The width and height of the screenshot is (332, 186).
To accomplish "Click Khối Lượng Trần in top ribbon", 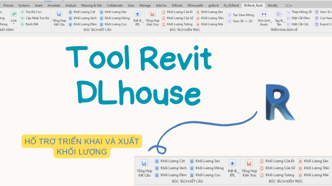I will [210, 18].
